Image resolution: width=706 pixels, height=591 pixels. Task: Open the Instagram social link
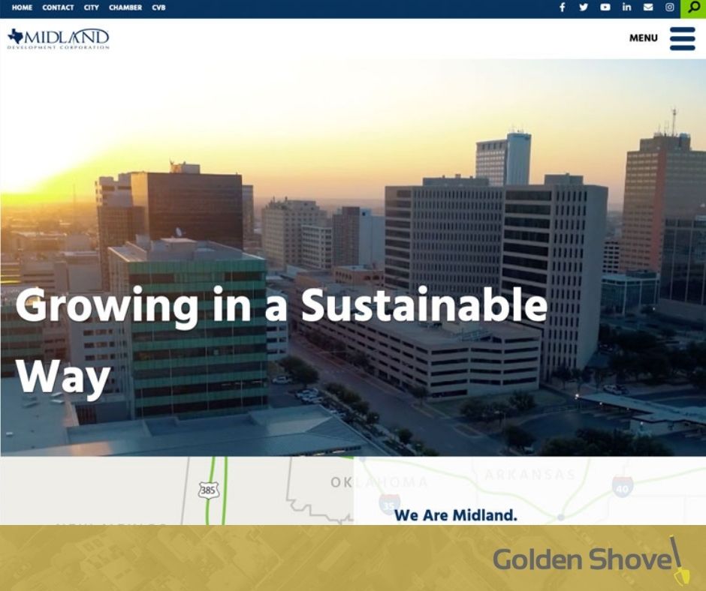tap(669, 7)
